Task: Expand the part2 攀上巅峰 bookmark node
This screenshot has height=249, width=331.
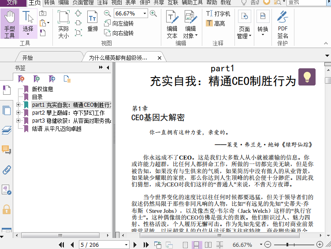Action: point(18,113)
